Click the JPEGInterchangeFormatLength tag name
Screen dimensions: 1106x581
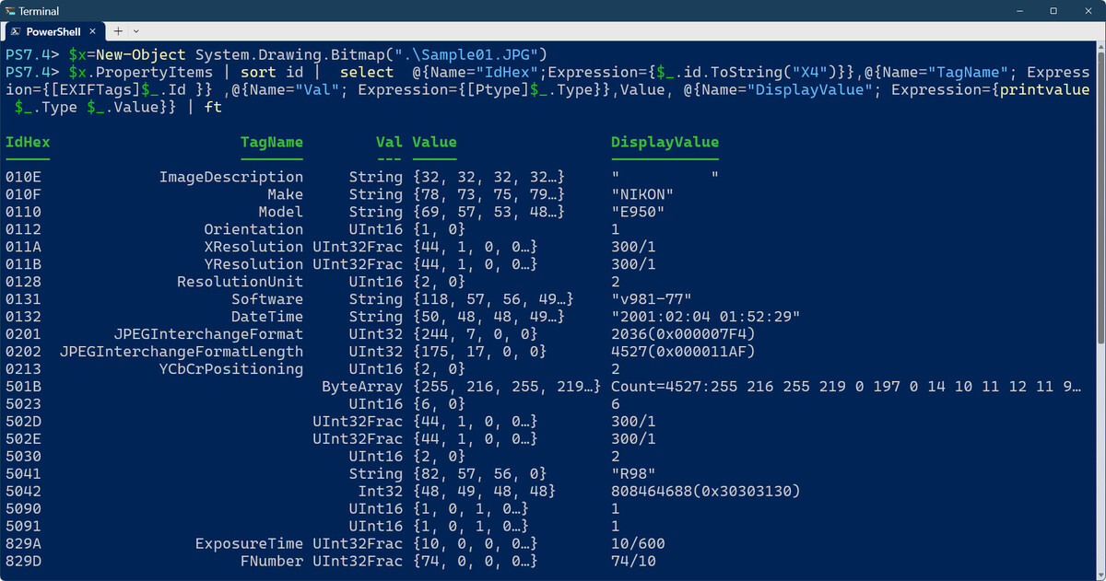click(182, 352)
